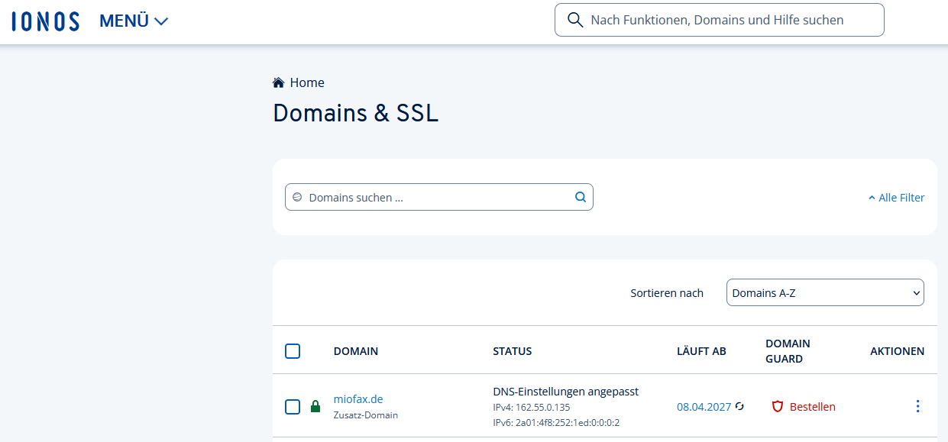
Task: Click the globe icon in the Domains suchen field
Action: point(298,197)
